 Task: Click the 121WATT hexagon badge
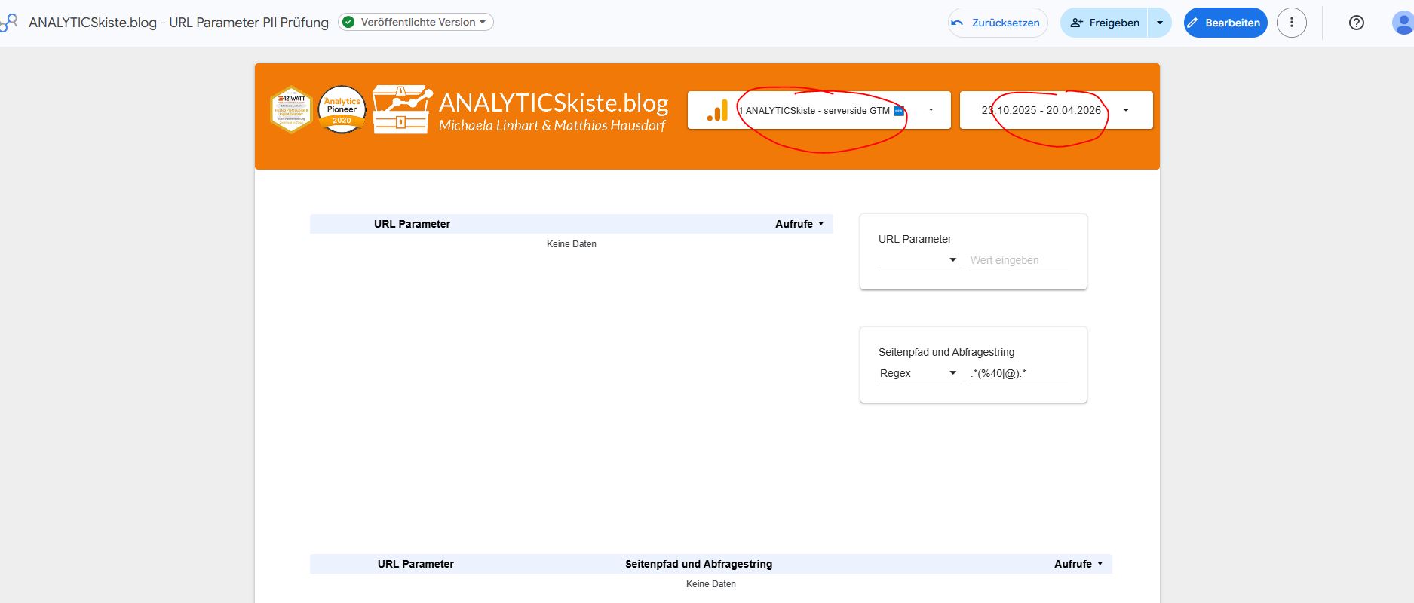[x=291, y=110]
